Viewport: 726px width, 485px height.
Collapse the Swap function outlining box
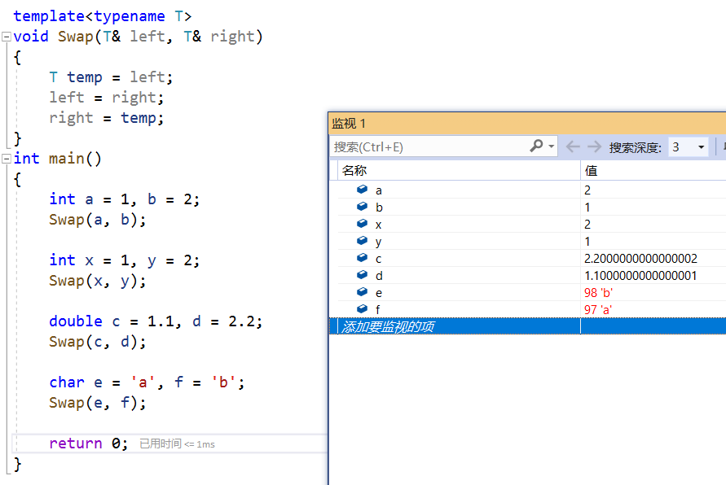pyautogui.click(x=7, y=37)
